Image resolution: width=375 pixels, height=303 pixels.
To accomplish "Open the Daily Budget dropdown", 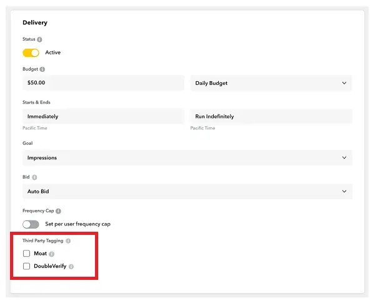I will pos(271,83).
